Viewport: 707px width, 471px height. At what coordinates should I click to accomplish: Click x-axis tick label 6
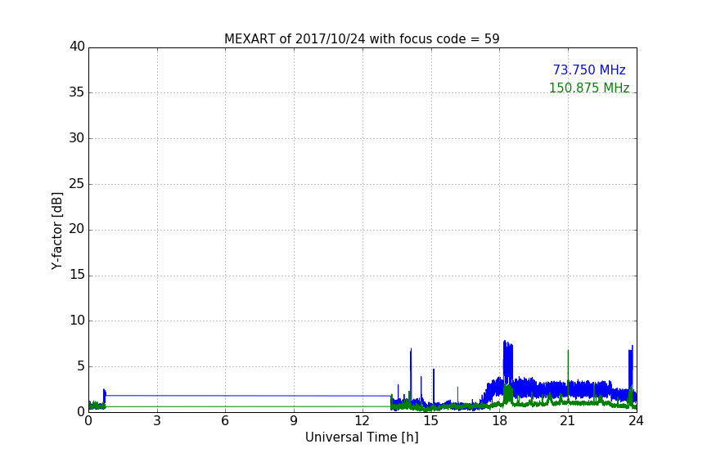[x=225, y=421]
